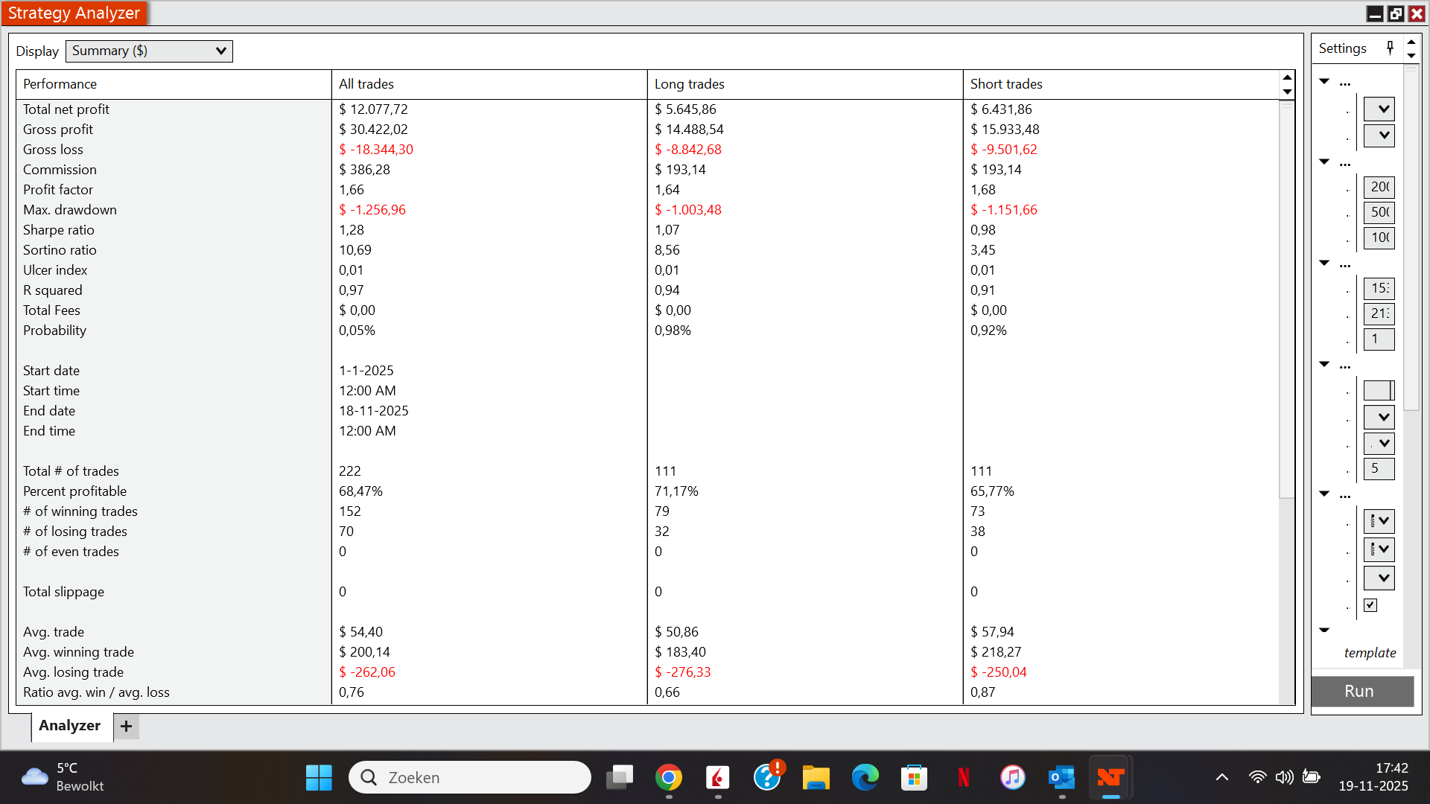Collapse the first settings section arrow
Image resolution: width=1430 pixels, height=804 pixels.
[x=1324, y=81]
